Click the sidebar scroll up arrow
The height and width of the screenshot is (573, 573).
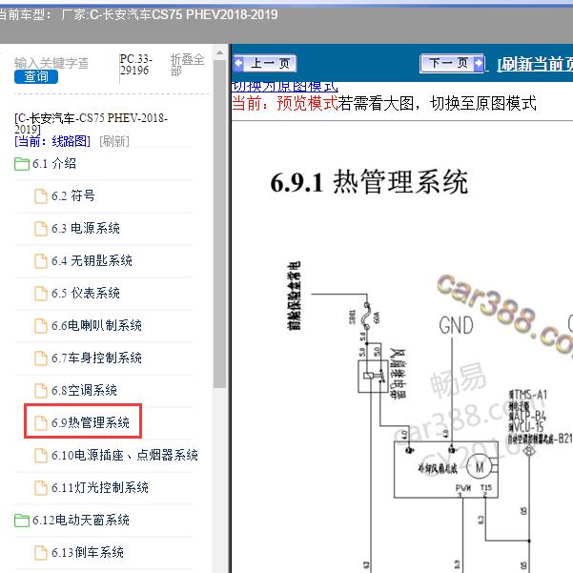click(x=219, y=52)
